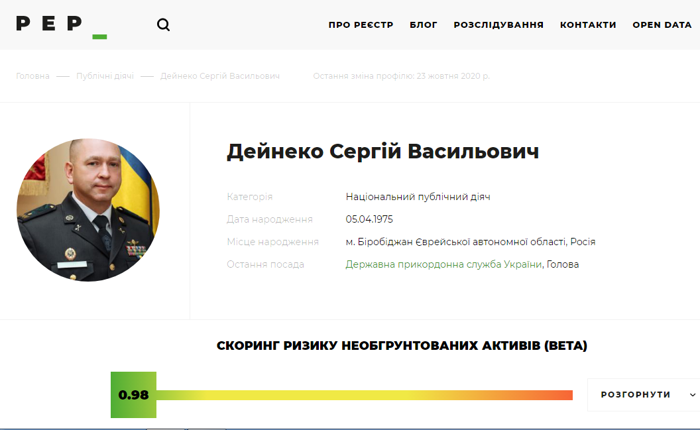Open the Державна прикордонна служба України link
This screenshot has height=430, width=700.
tap(443, 264)
